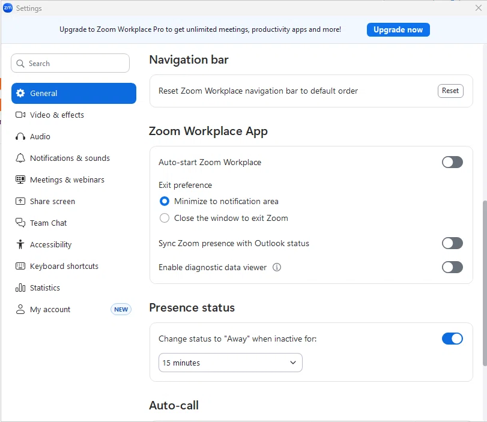The image size is (487, 422).
Task: Expand the 15 minutes inactivity dropdown
Action: (230, 363)
